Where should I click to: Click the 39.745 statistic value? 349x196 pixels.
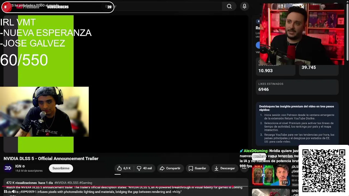point(309,67)
